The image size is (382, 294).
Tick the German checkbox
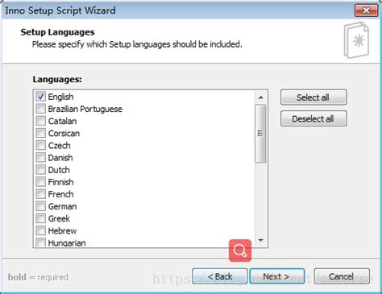40,206
